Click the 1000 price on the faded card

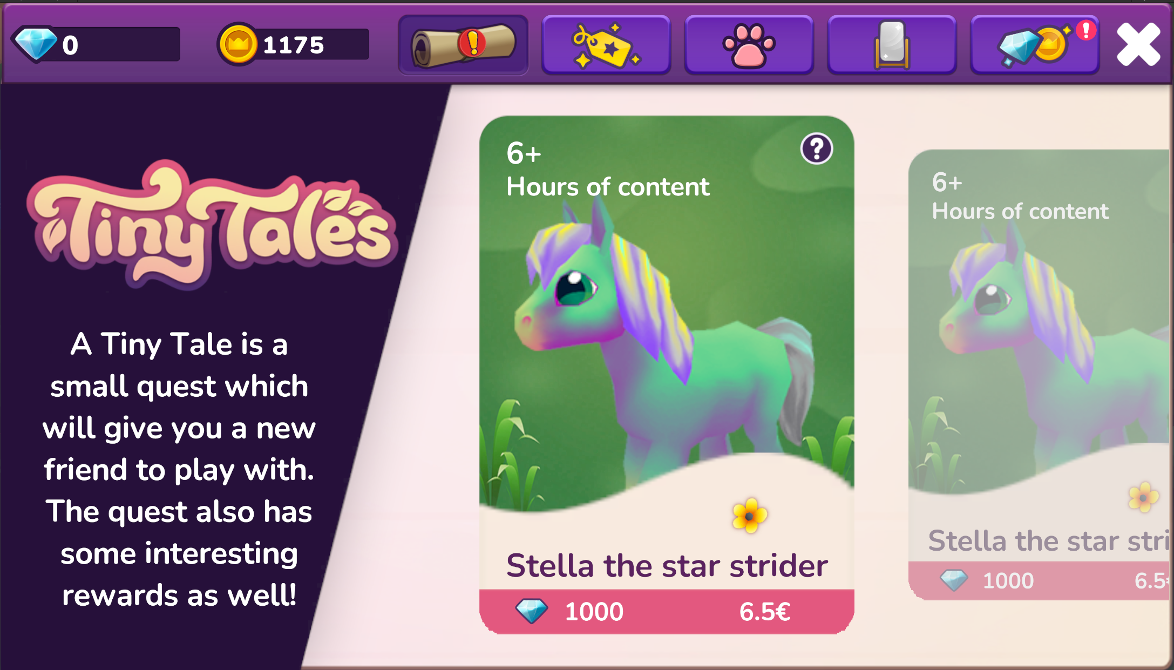(x=1008, y=581)
